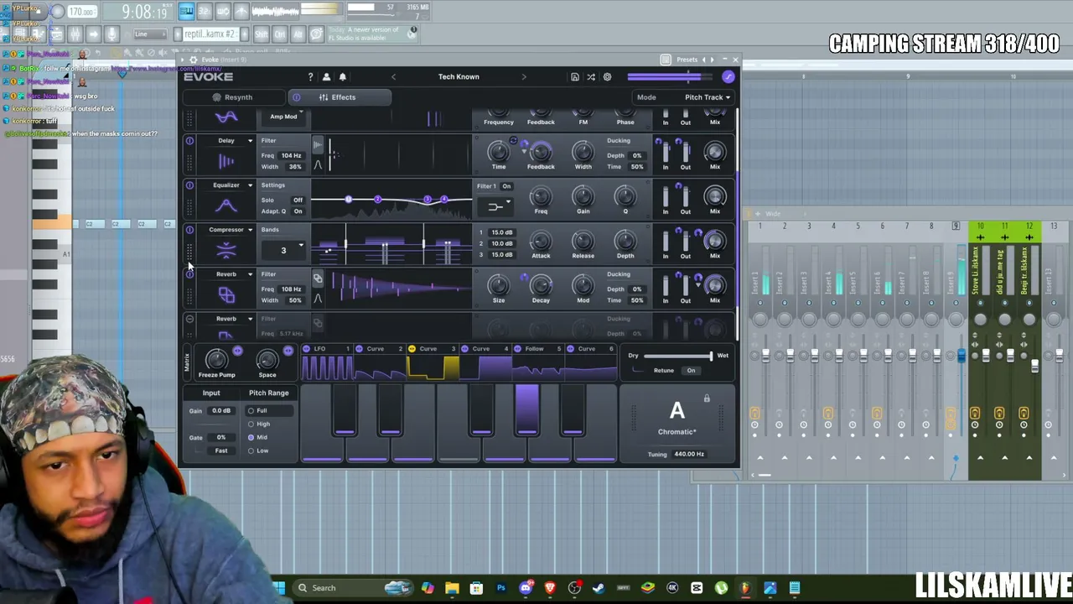This screenshot has width=1073, height=604.
Task: Click the Reverb cube icon
Action: pos(226,294)
